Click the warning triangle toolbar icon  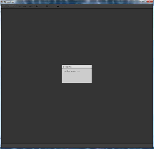(x=58, y=6)
